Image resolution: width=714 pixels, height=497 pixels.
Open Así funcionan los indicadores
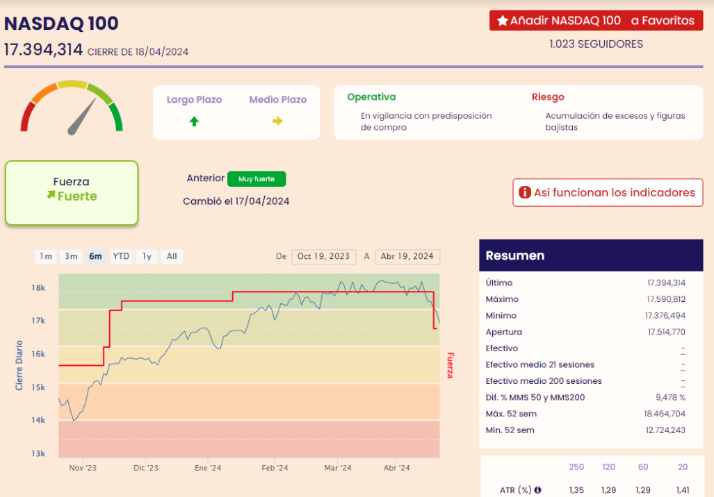click(608, 192)
